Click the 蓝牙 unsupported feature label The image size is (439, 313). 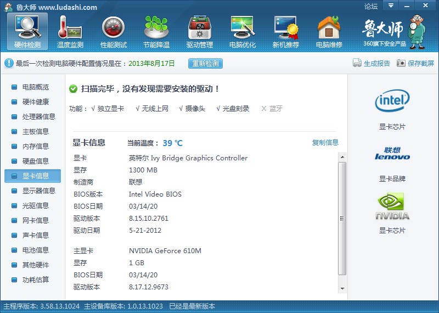276,108
